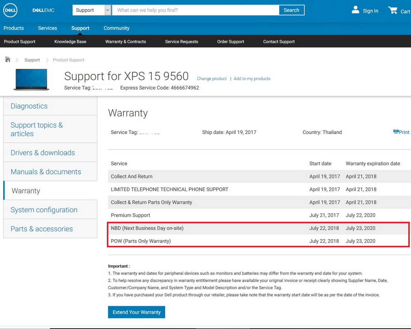Viewport: 411px width, 329px height.
Task: Open the Services menu
Action: tap(47, 28)
